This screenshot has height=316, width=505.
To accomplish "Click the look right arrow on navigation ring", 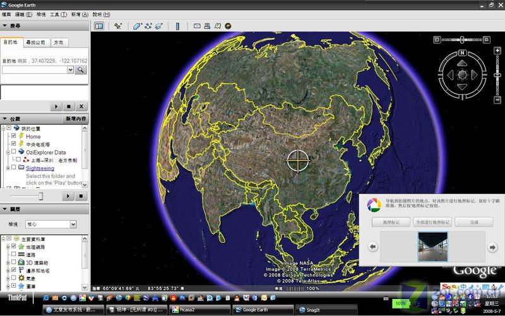I will pyautogui.click(x=474, y=75).
